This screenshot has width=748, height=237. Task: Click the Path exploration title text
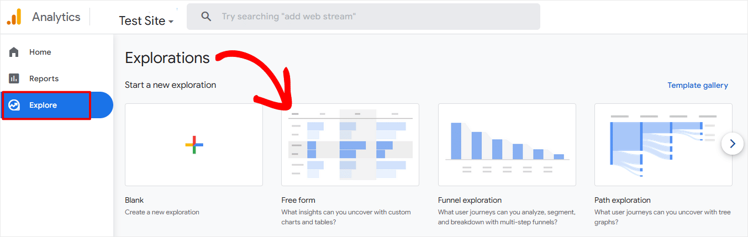(623, 200)
